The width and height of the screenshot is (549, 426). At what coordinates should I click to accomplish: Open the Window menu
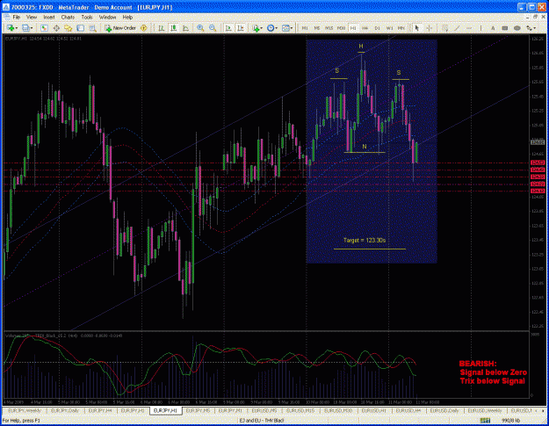[x=107, y=18]
